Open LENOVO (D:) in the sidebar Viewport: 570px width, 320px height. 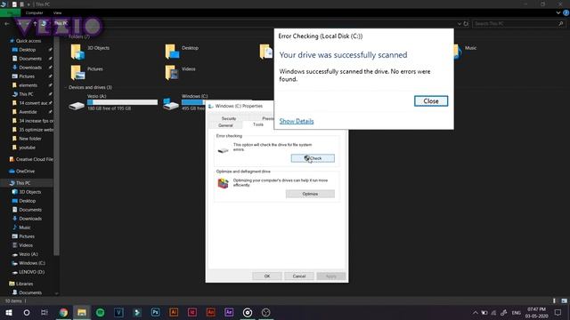(32, 272)
